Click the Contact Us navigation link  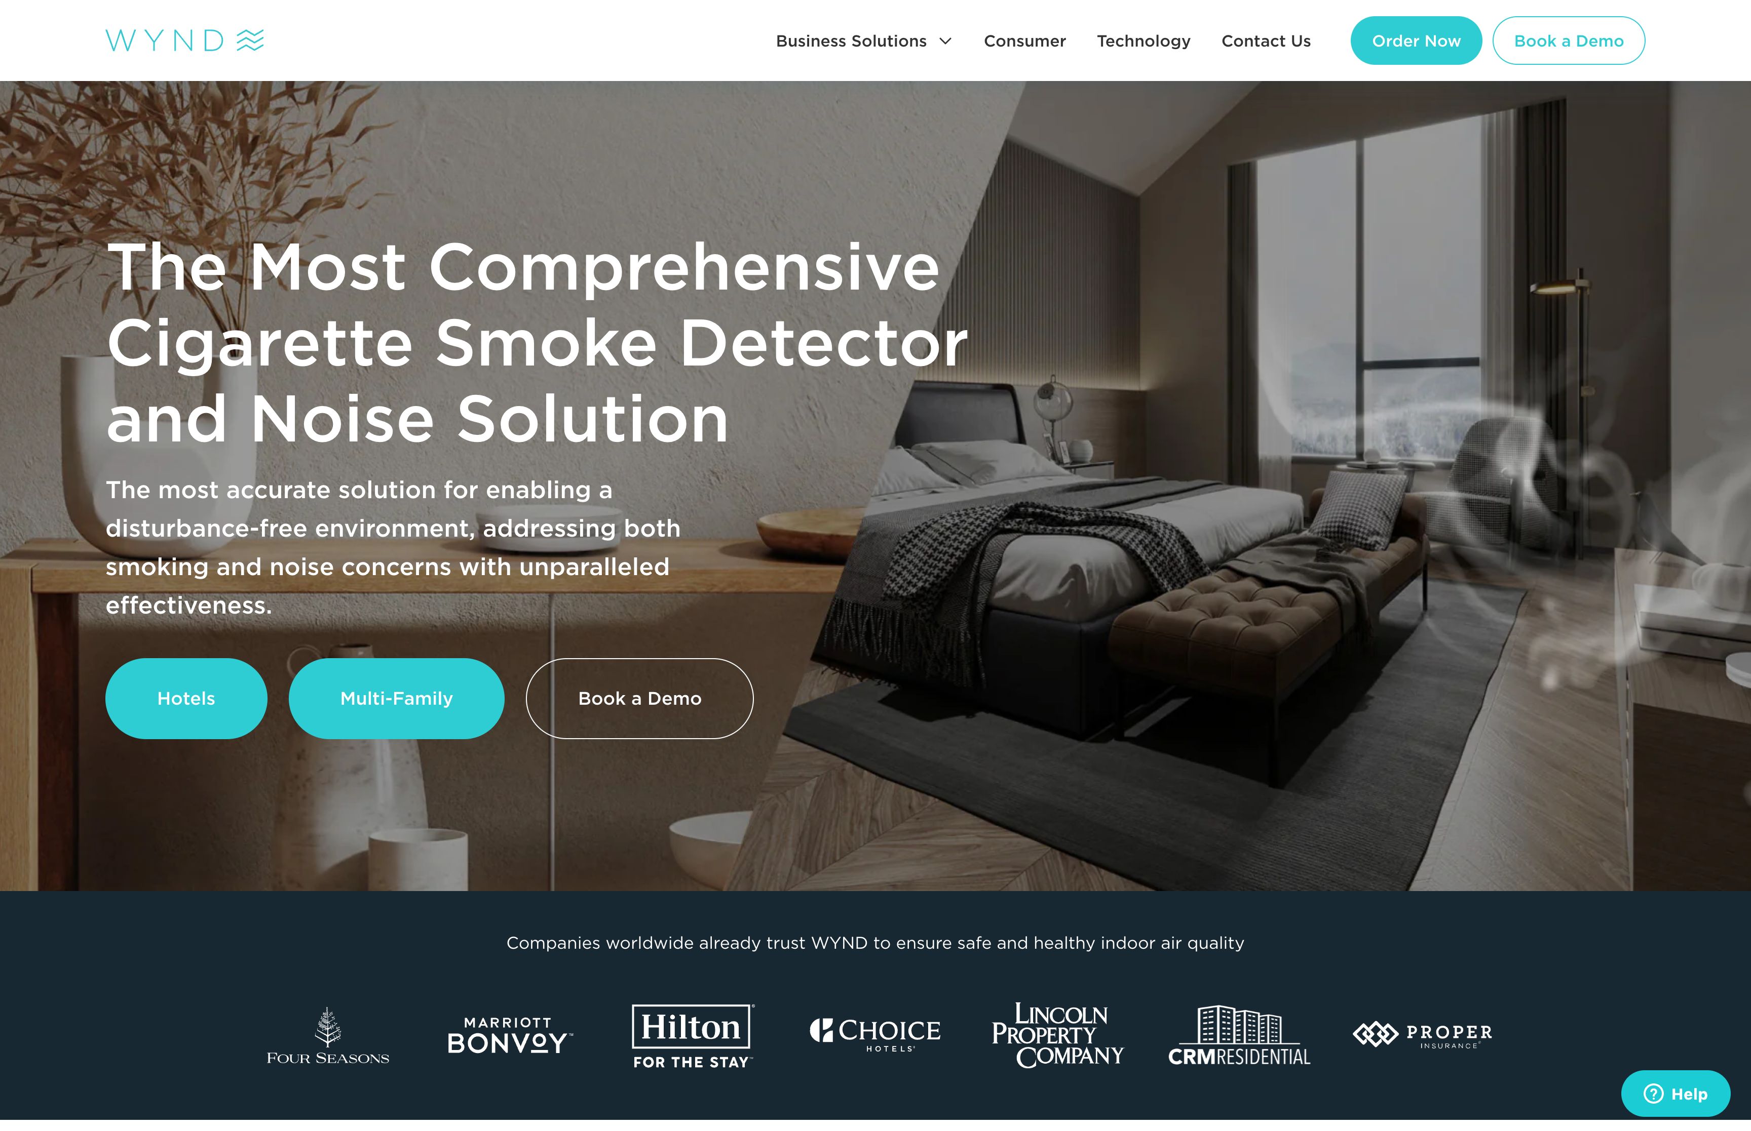pyautogui.click(x=1265, y=39)
